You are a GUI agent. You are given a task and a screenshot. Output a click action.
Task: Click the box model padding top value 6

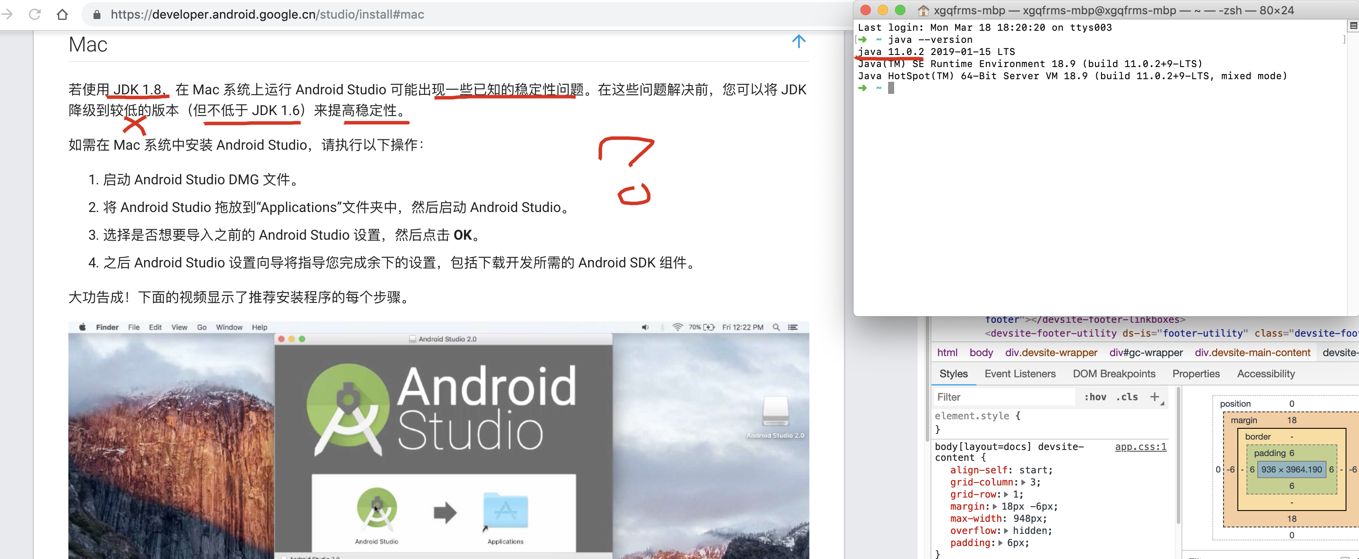tap(1291, 453)
